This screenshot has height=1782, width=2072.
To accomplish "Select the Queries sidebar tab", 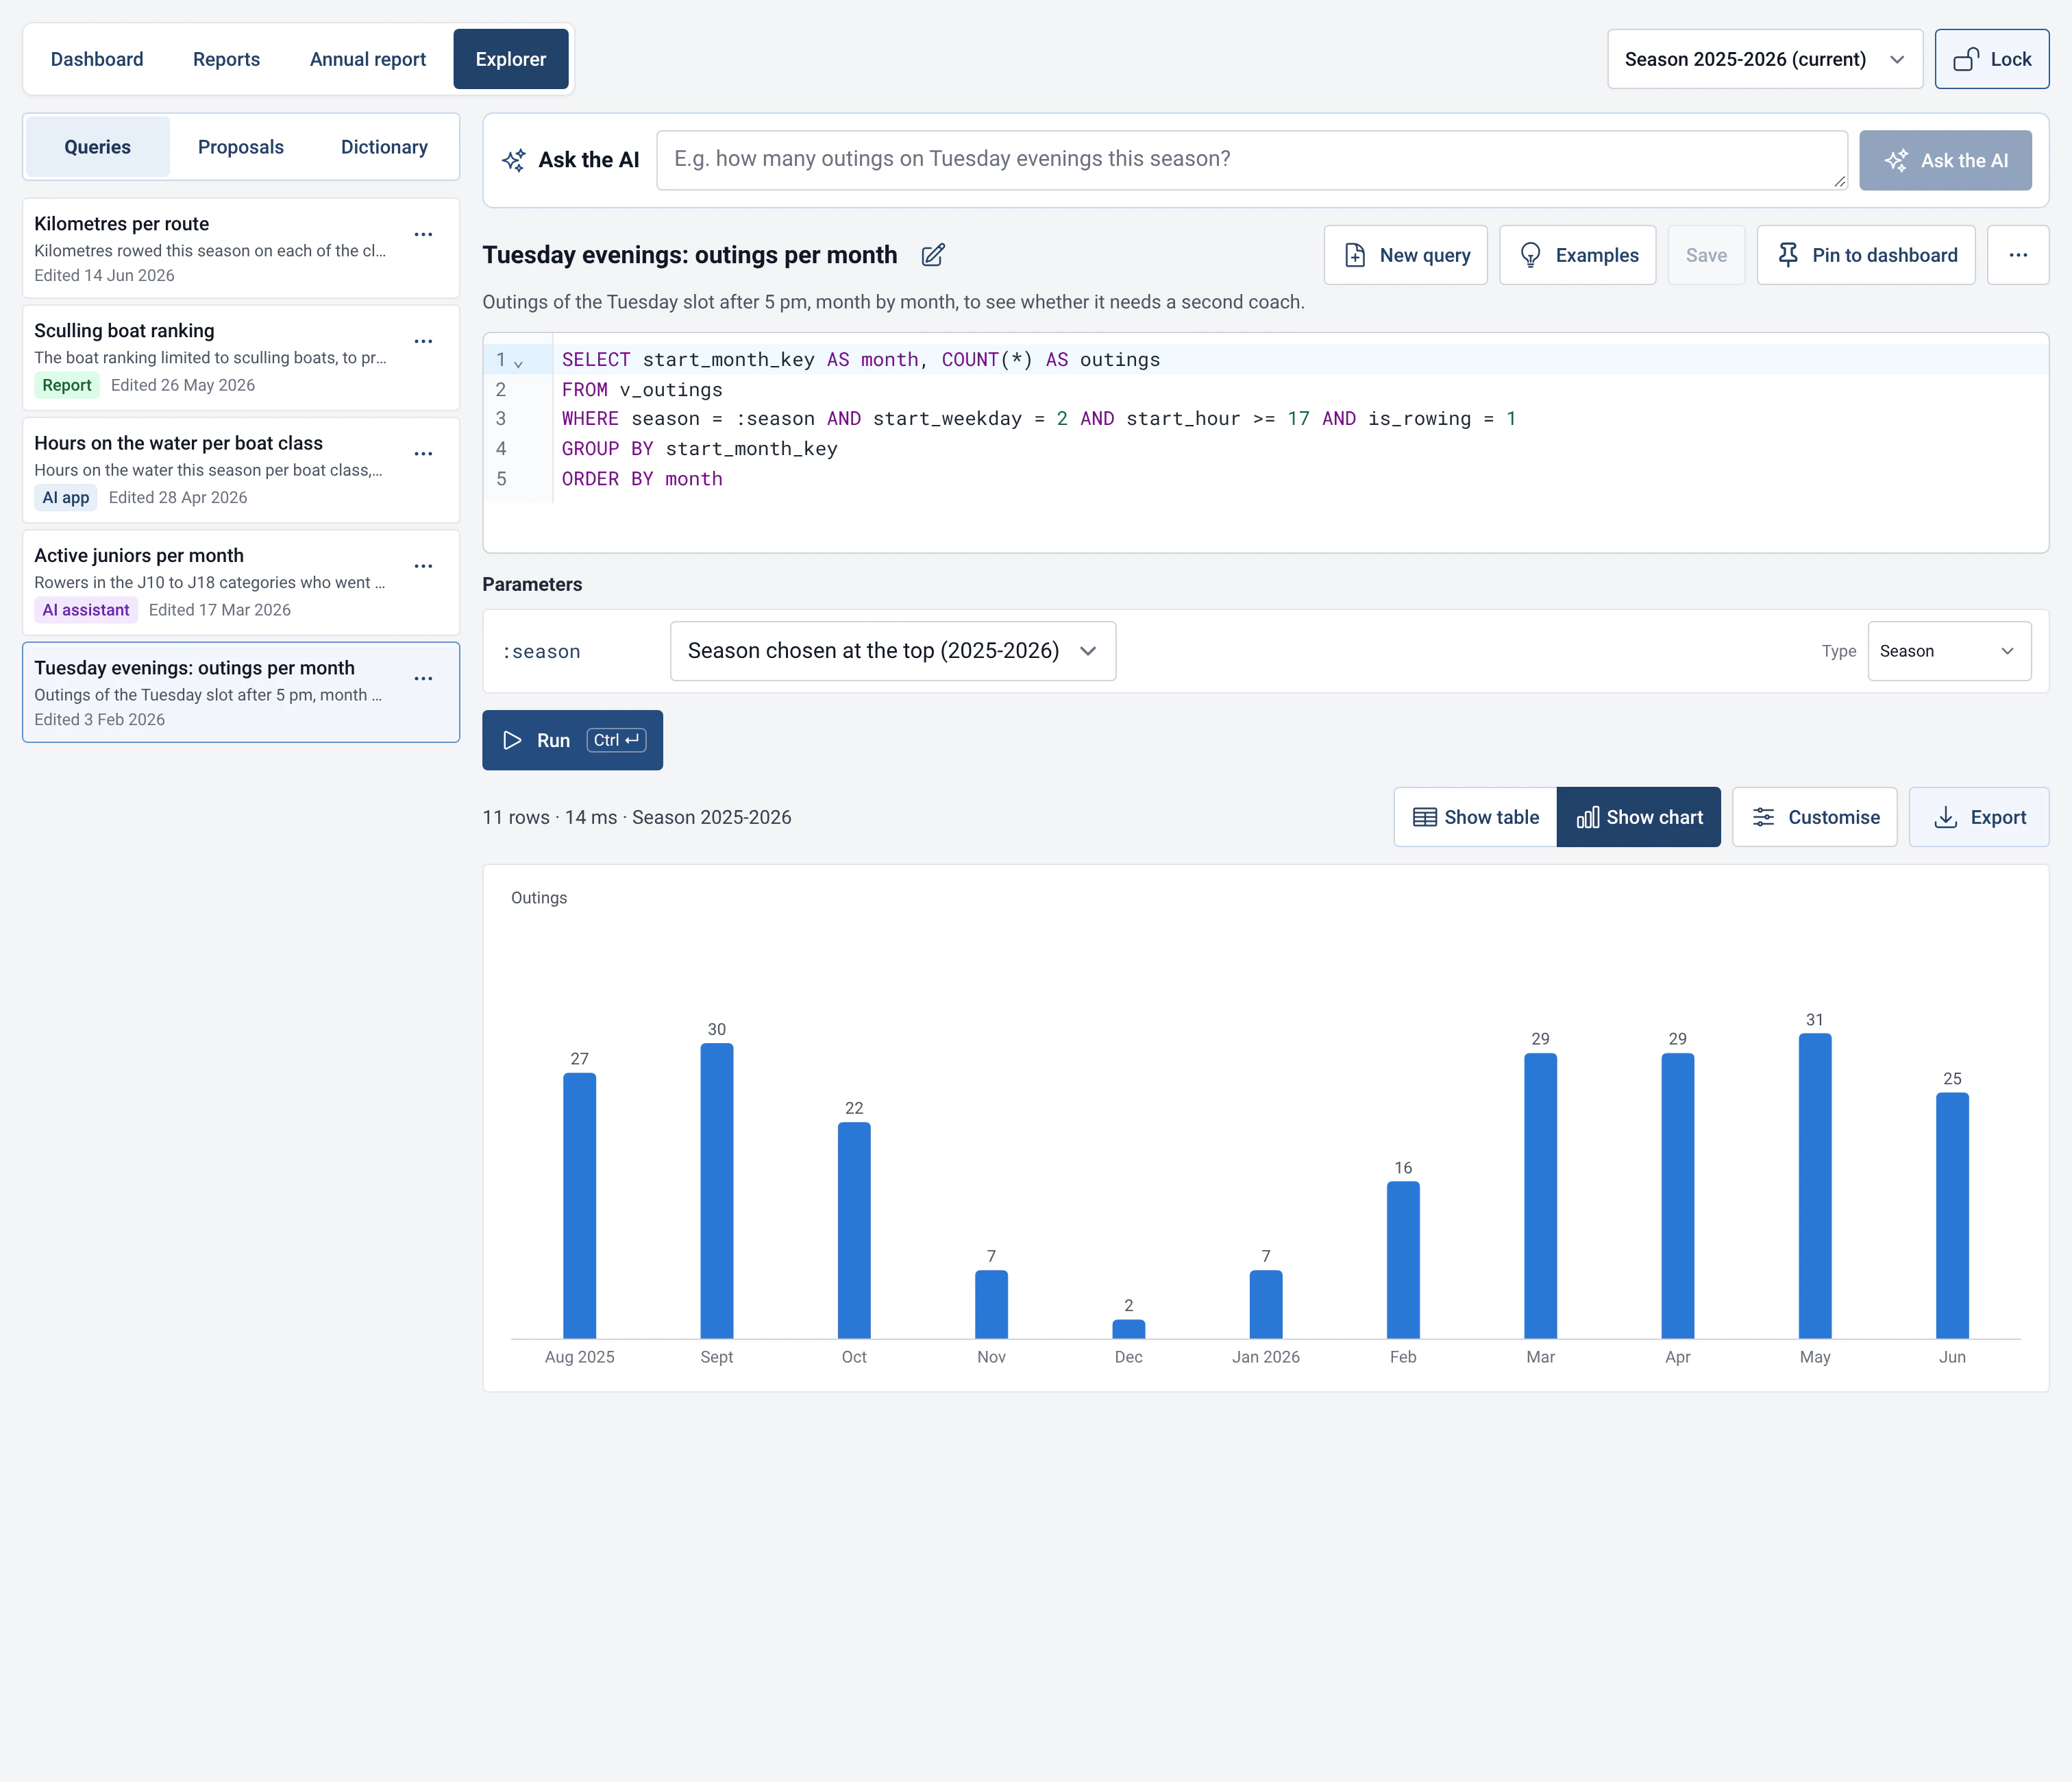I will (x=98, y=147).
